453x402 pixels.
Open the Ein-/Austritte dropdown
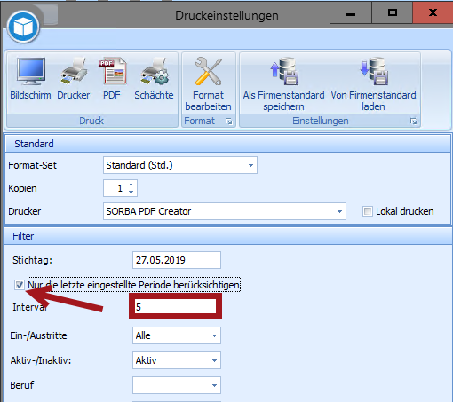pos(177,335)
